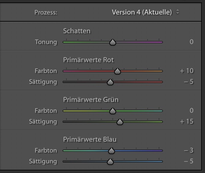The image size is (205, 173).
Task: Select the Rot Farbton +10 value
Action: (187, 71)
